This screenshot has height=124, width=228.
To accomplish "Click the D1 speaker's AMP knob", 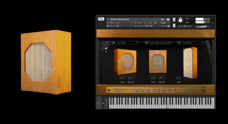I will tap(178, 78).
